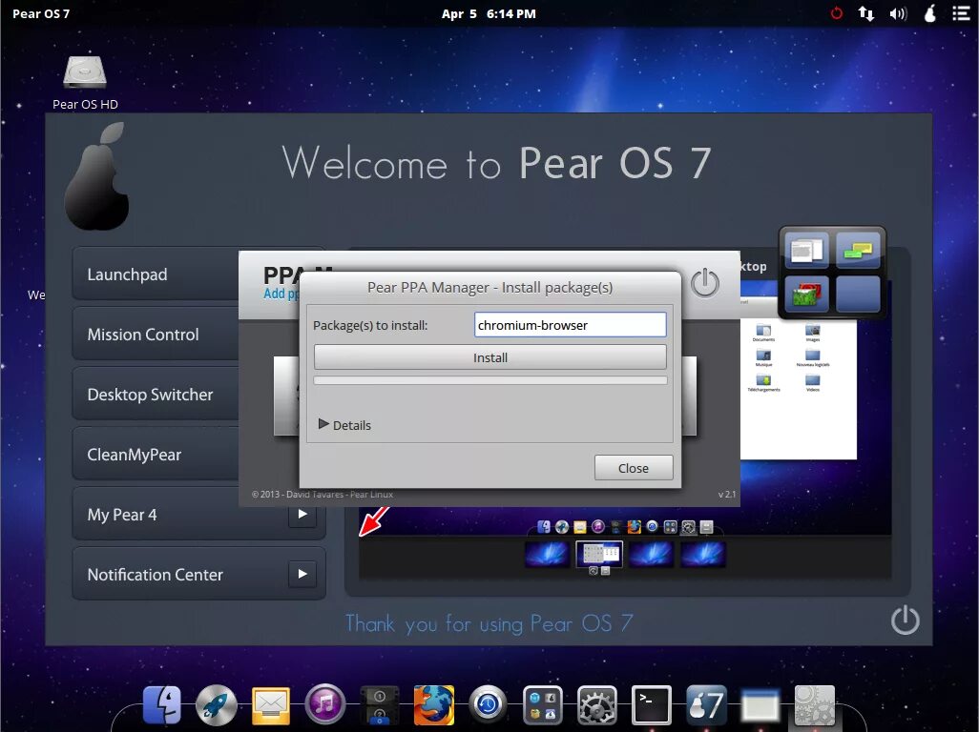This screenshot has width=979, height=732.
Task: Click the PPA Manager power icon
Action: click(x=705, y=283)
